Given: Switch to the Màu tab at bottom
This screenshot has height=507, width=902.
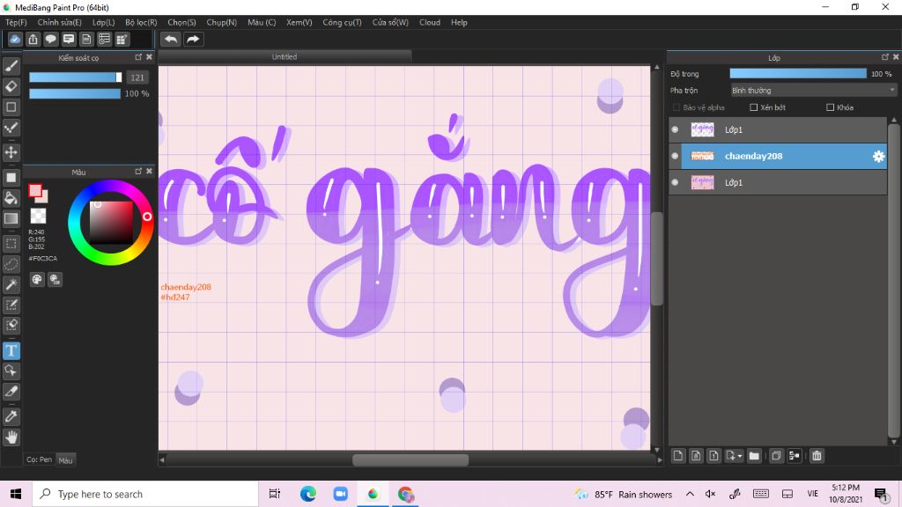Looking at the screenshot, I should click(65, 459).
